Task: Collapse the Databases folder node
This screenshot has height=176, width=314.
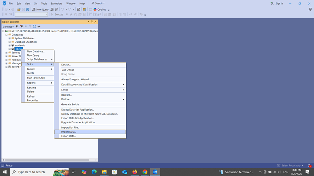Action: click(6, 35)
